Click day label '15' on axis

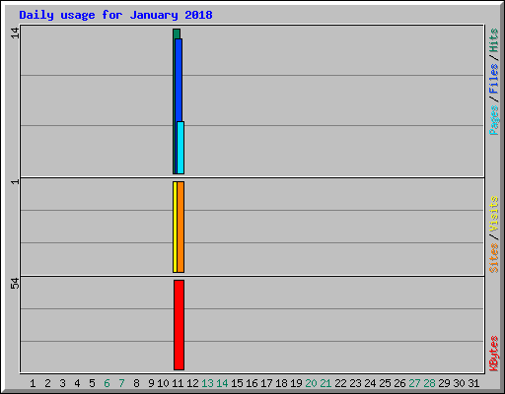(237, 383)
